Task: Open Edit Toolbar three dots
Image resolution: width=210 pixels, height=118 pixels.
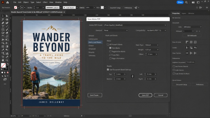Action: coord(5,84)
